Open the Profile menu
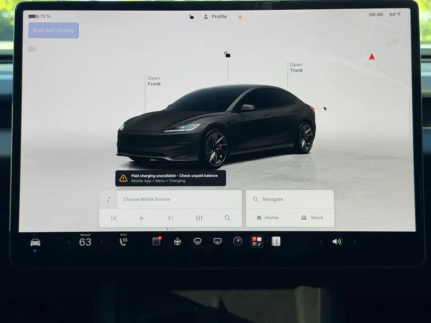The width and height of the screenshot is (431, 323). click(215, 16)
